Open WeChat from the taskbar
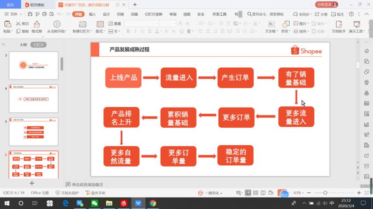 94,203
